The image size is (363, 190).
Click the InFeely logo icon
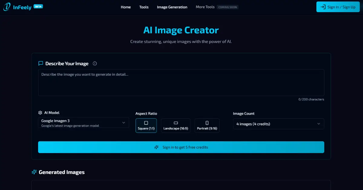(x=7, y=7)
